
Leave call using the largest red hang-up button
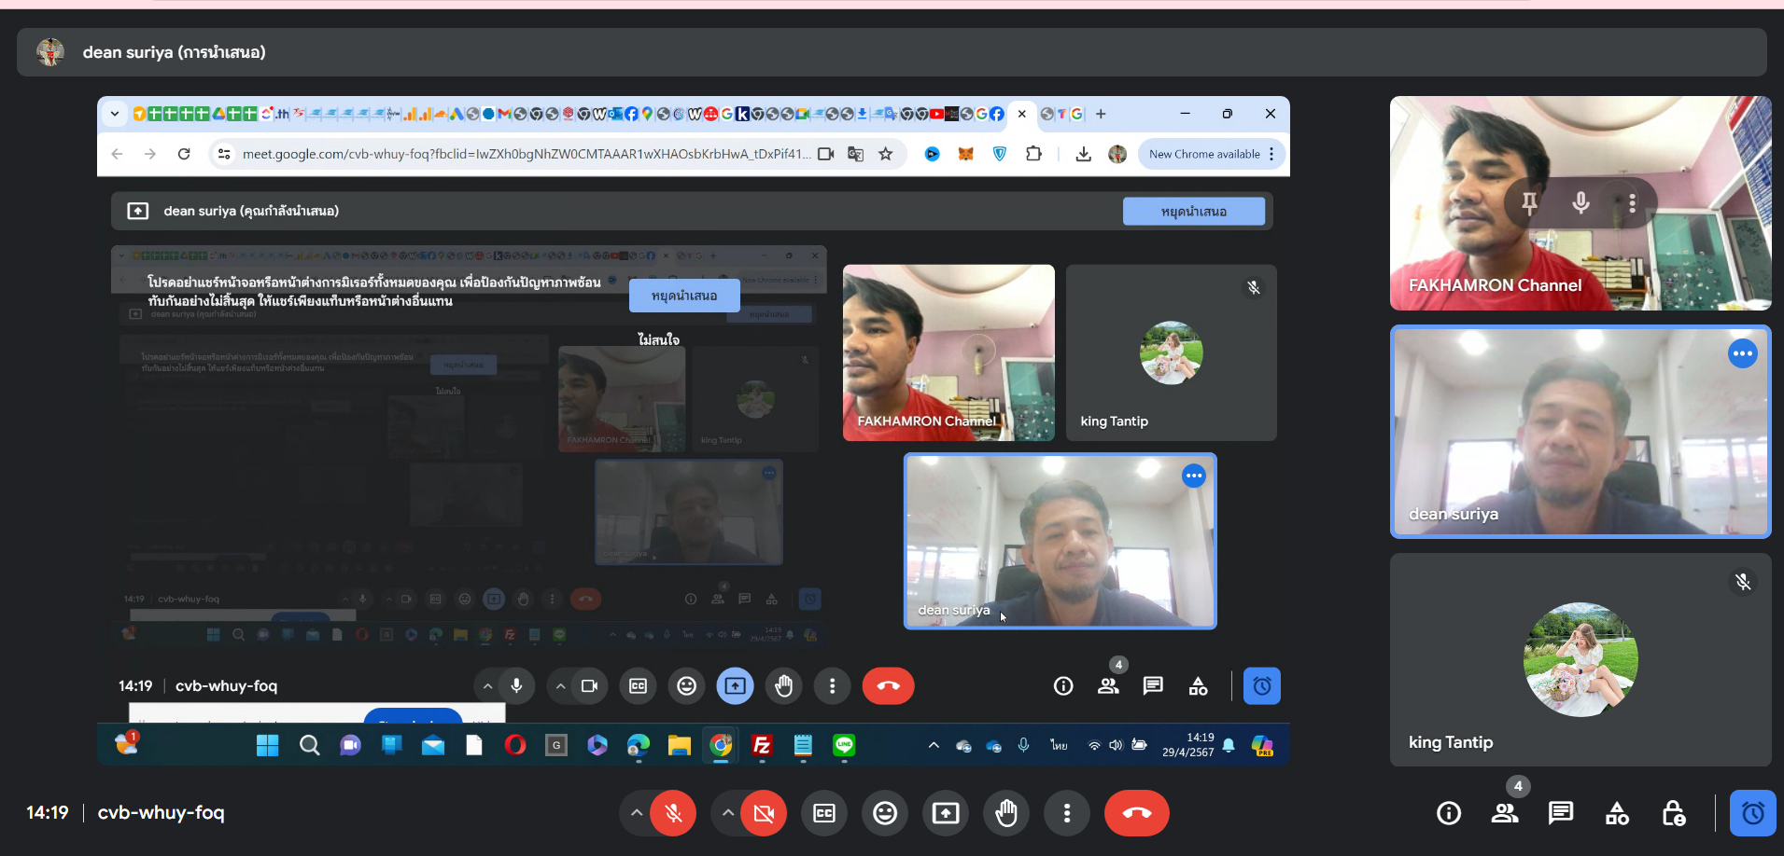click(x=1136, y=813)
